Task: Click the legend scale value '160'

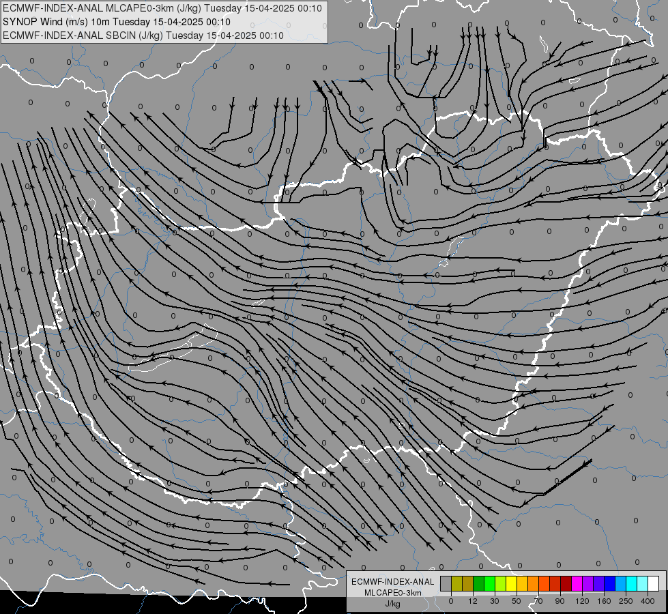Action: pyautogui.click(x=604, y=601)
